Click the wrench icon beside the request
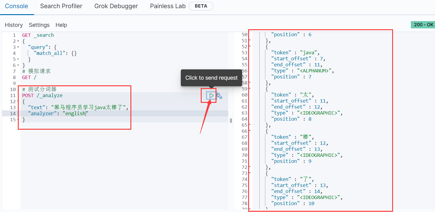435x212 pixels. (x=219, y=96)
